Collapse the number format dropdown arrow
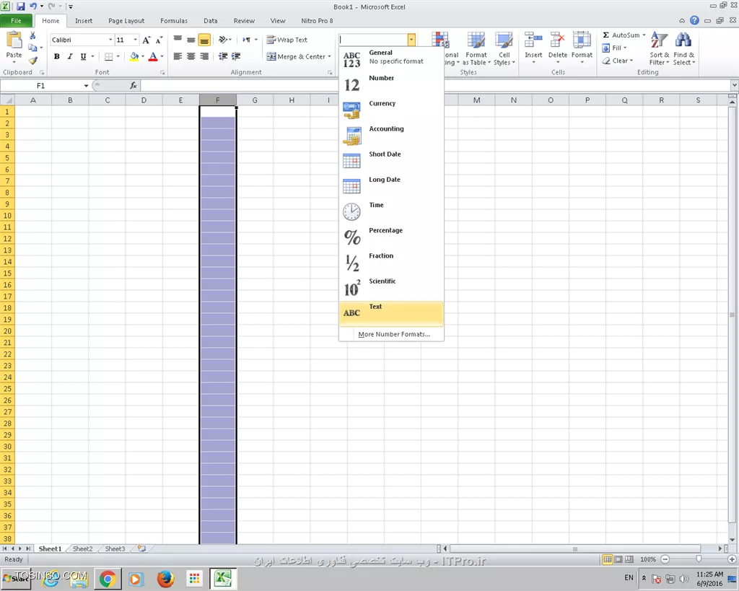Image resolution: width=739 pixels, height=591 pixels. 411,40
